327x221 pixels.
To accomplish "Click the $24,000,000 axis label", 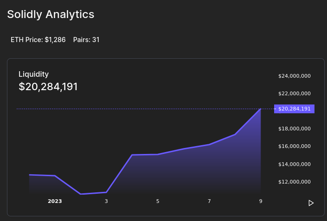I will 295,76.
